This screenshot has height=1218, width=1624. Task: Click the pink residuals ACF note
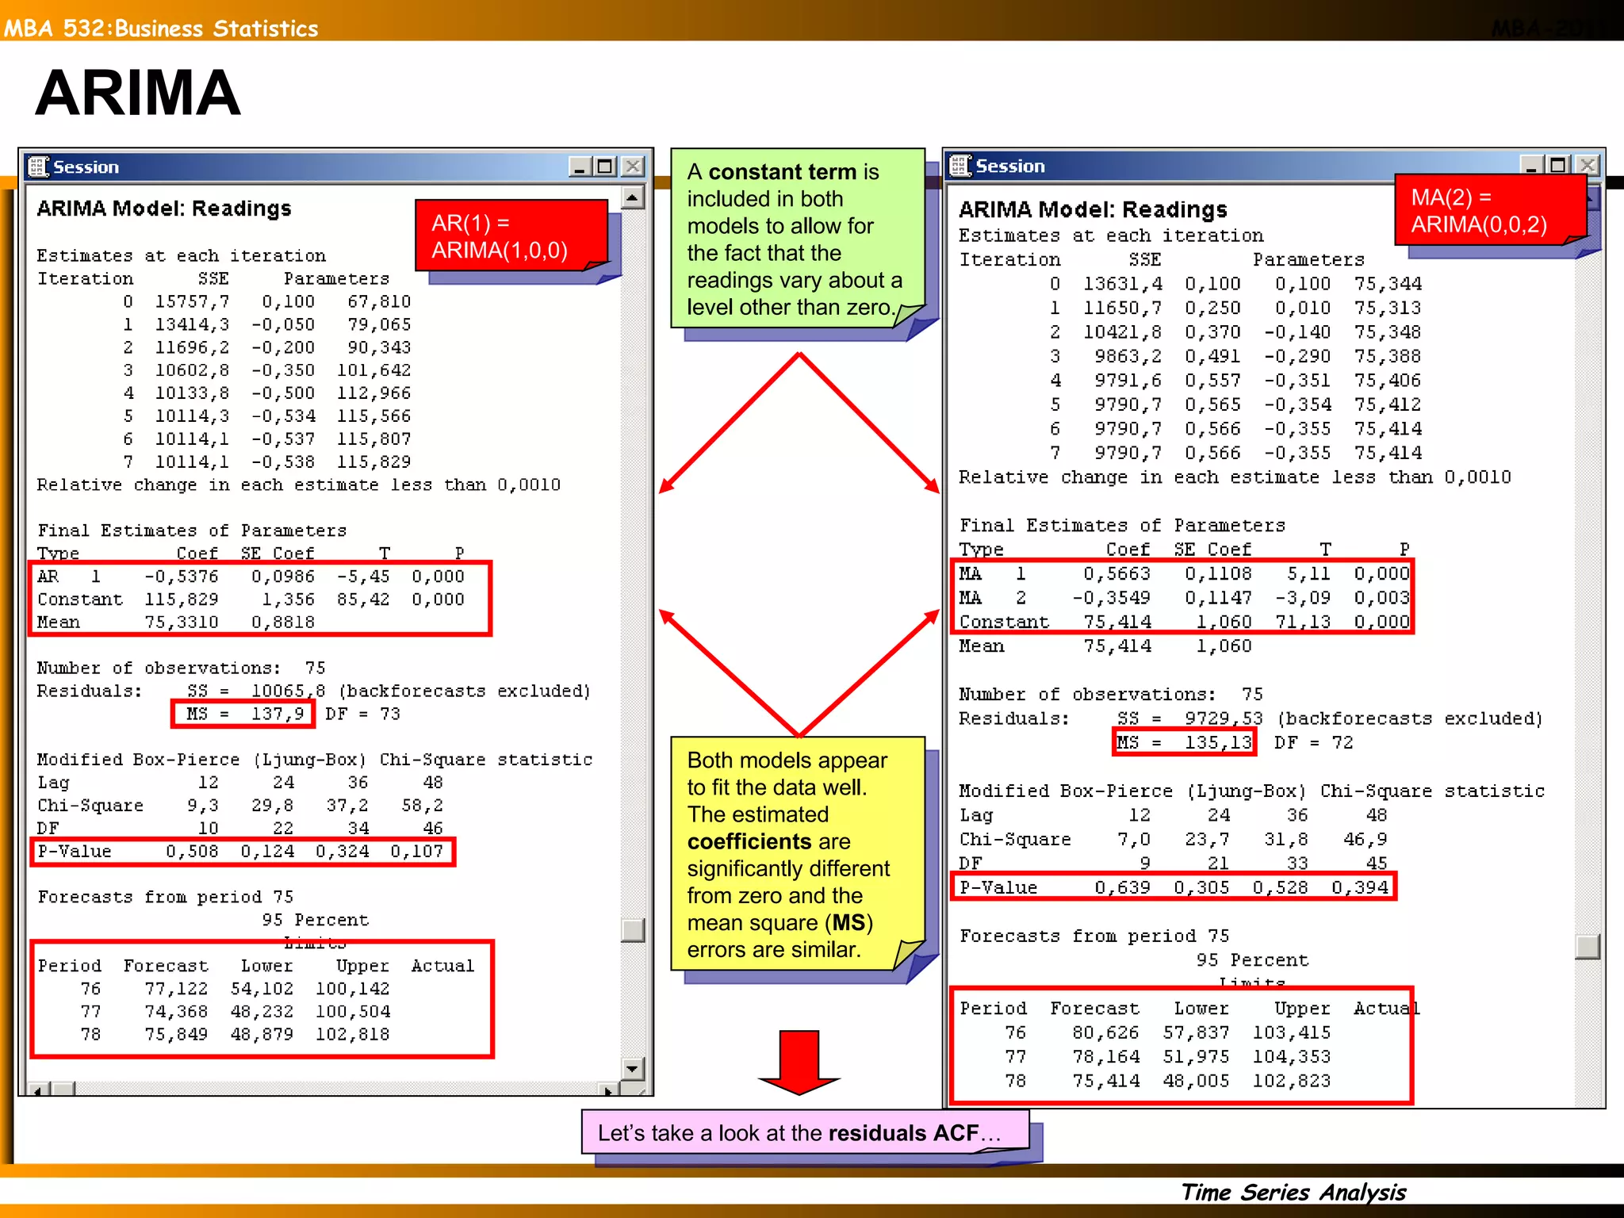coord(806,1132)
